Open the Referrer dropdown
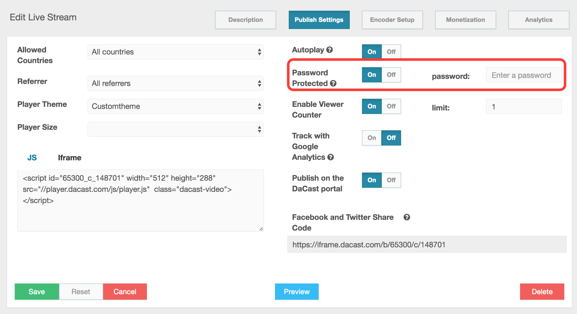 click(x=176, y=83)
